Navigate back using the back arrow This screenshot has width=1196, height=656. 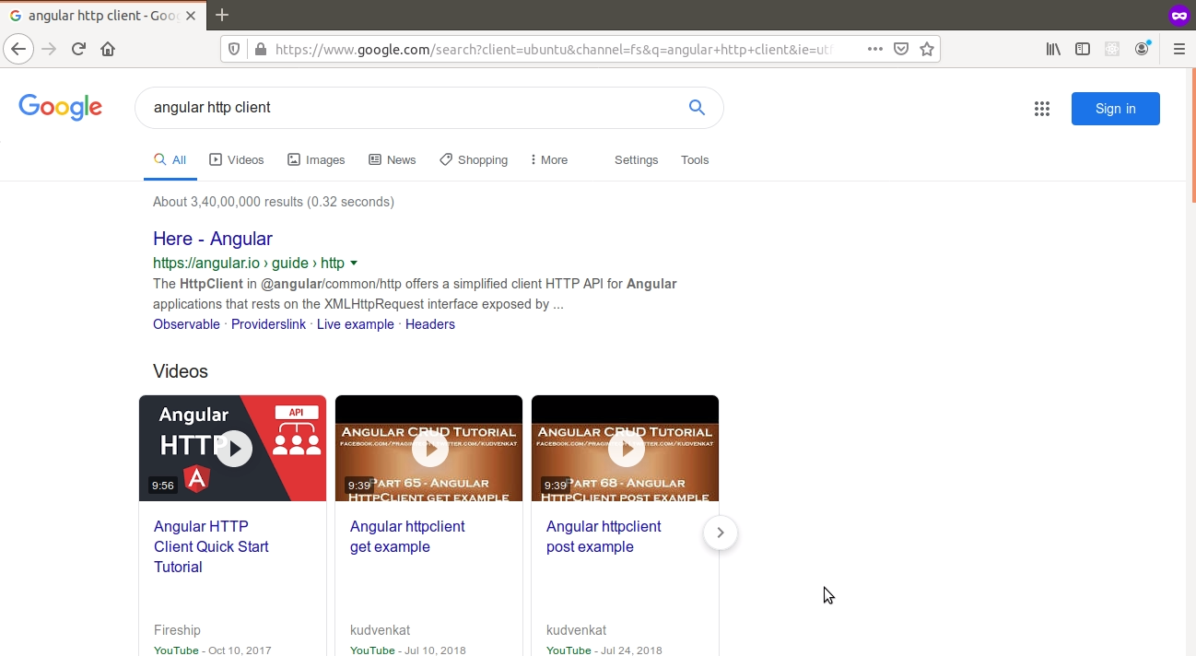(x=18, y=48)
